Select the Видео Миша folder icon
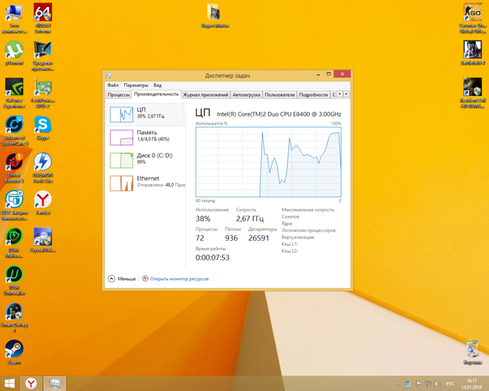 (215, 16)
